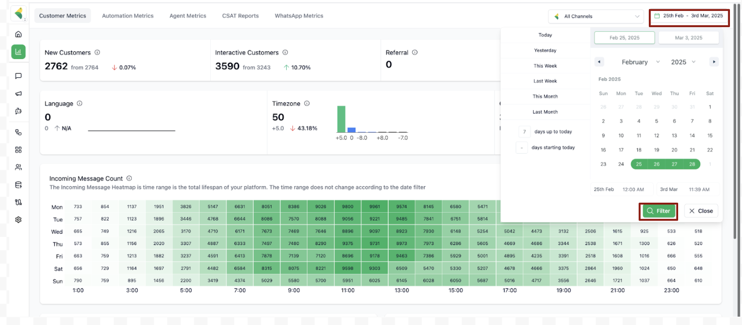The width and height of the screenshot is (742, 325).
Task: Open the chat inbox icon in sidebar
Action: click(x=18, y=76)
